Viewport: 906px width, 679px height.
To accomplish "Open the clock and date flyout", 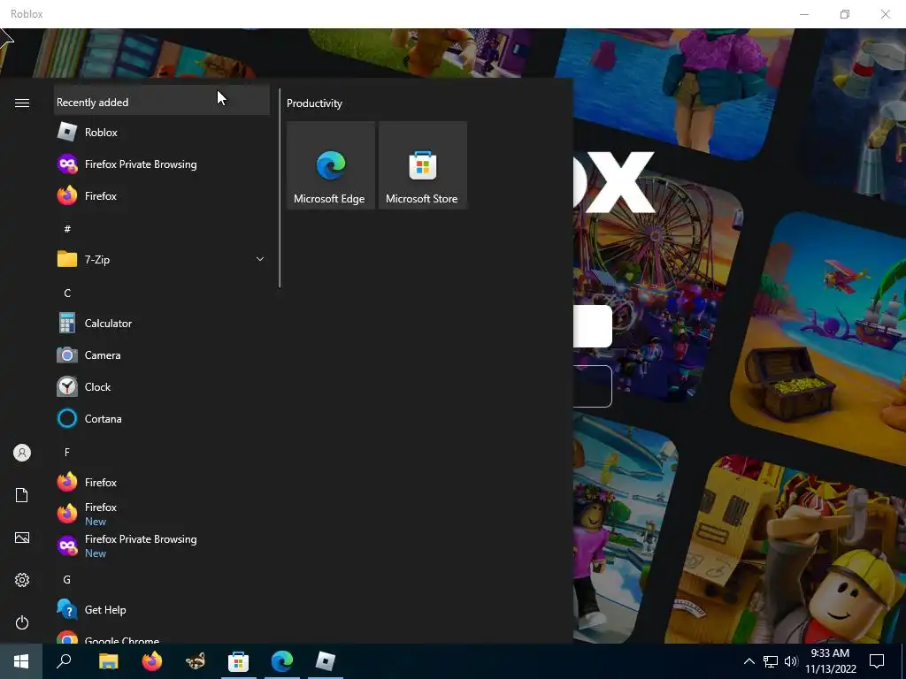I will pos(830,661).
